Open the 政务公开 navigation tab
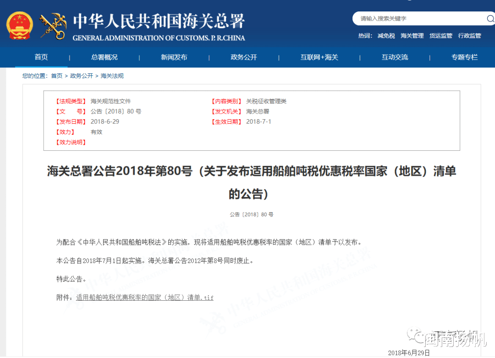Image resolution: width=495 pixels, height=358 pixels. [244, 57]
